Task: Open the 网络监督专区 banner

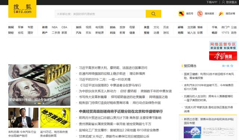Action: click(x=223, y=46)
